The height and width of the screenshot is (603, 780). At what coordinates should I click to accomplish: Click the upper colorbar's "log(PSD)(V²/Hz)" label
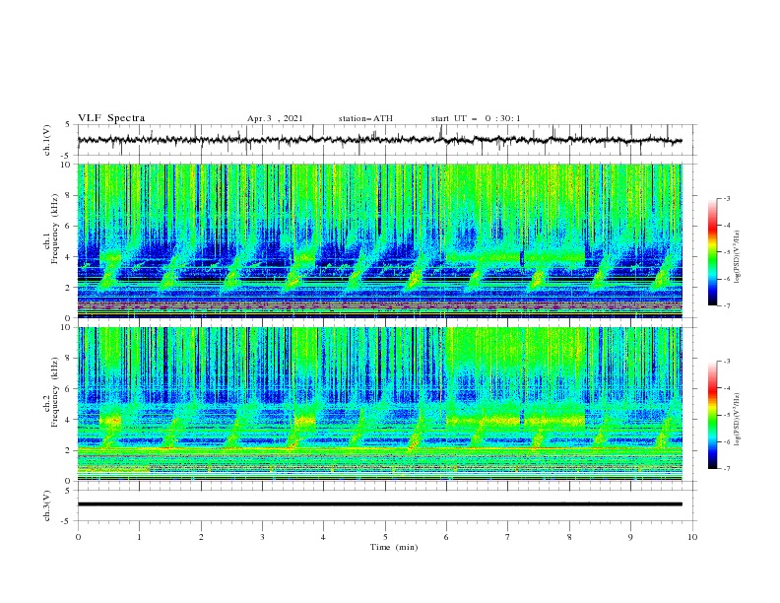click(738, 257)
